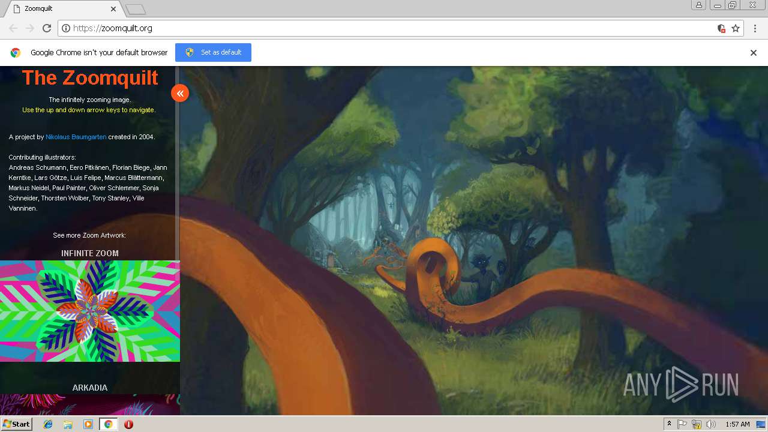Close the Zoomquilt tab

pyautogui.click(x=113, y=9)
